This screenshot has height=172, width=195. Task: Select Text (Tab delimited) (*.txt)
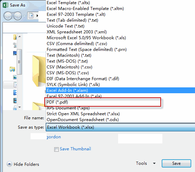click(121, 20)
